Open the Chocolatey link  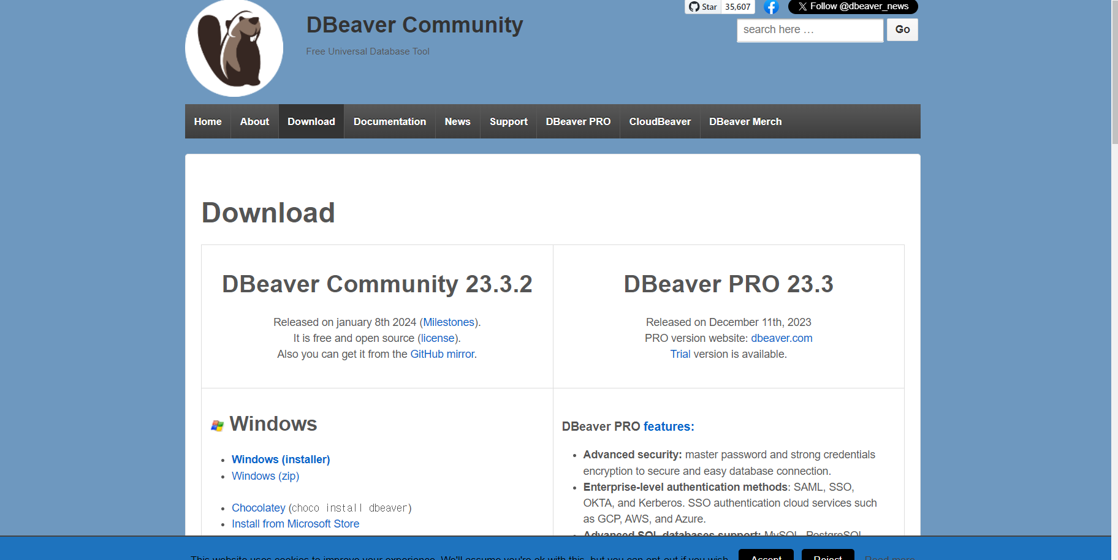(x=259, y=508)
